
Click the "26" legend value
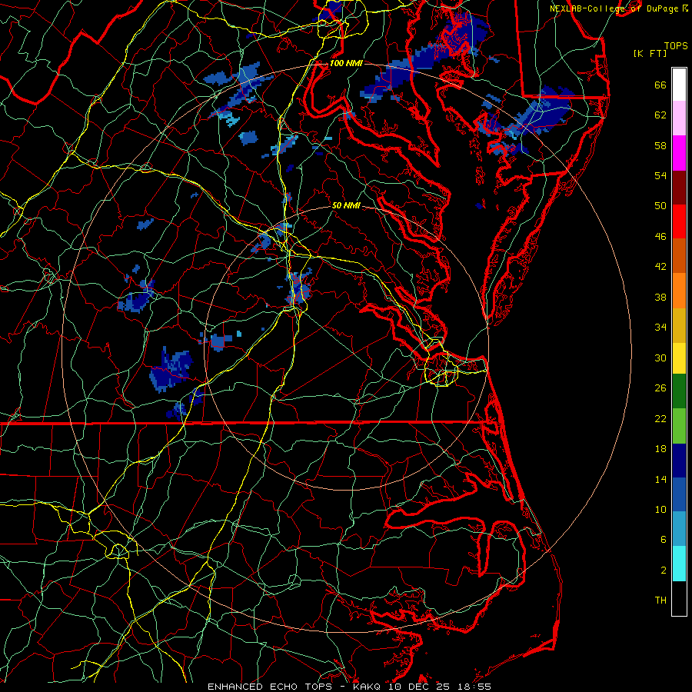pyautogui.click(x=660, y=388)
